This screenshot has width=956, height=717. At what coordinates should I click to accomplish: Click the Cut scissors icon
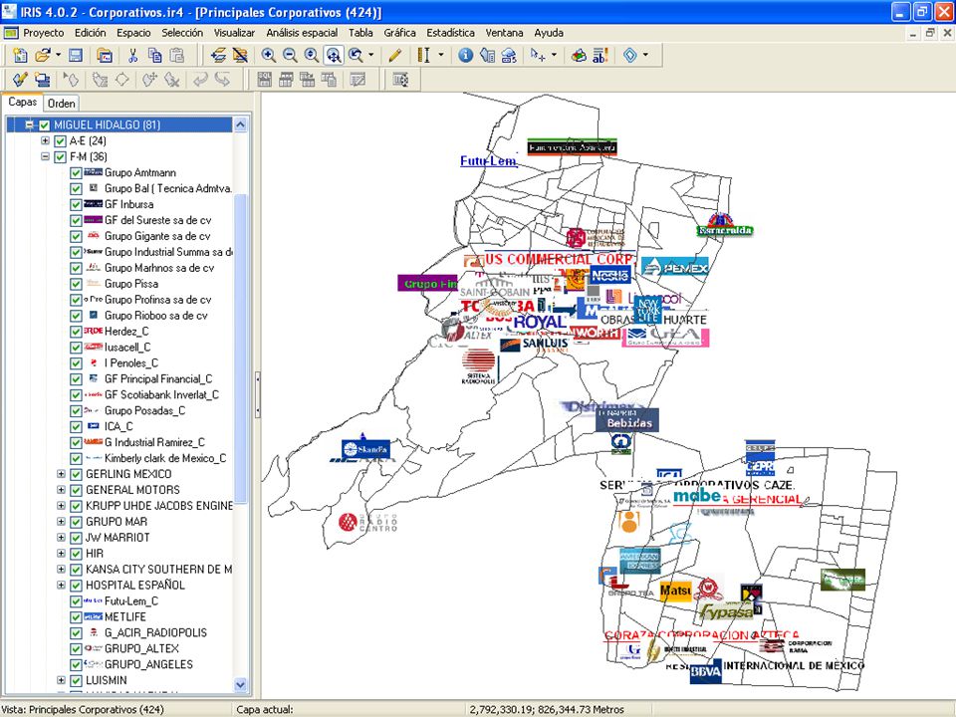132,56
